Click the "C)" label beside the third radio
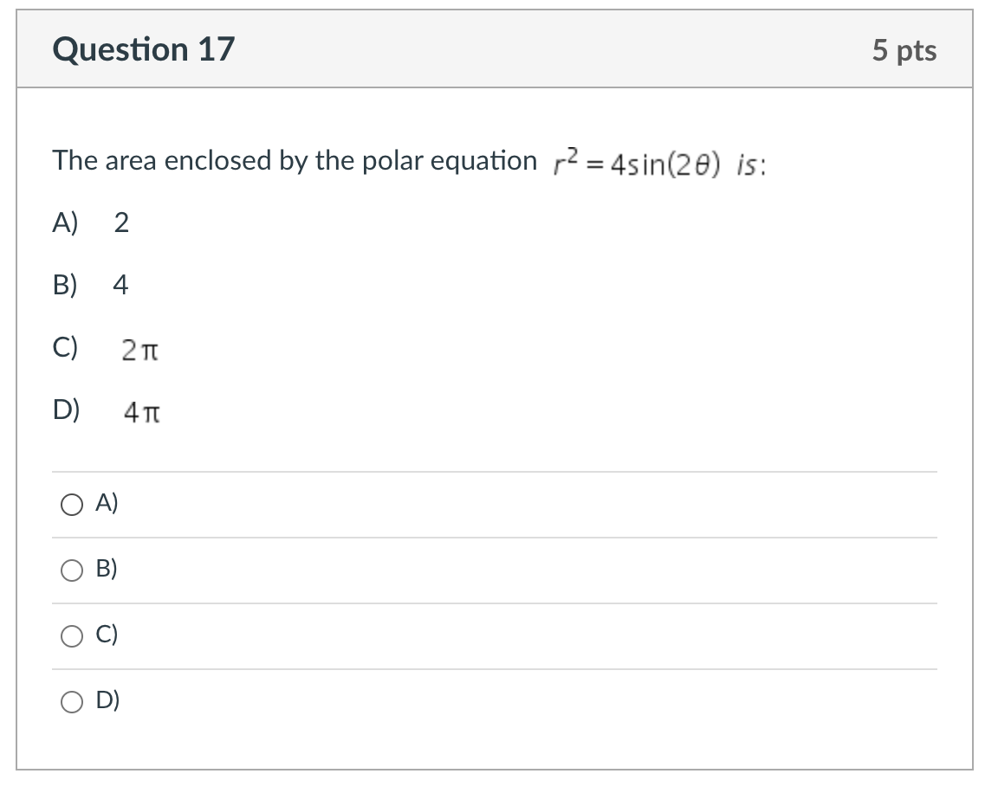 click(x=107, y=635)
